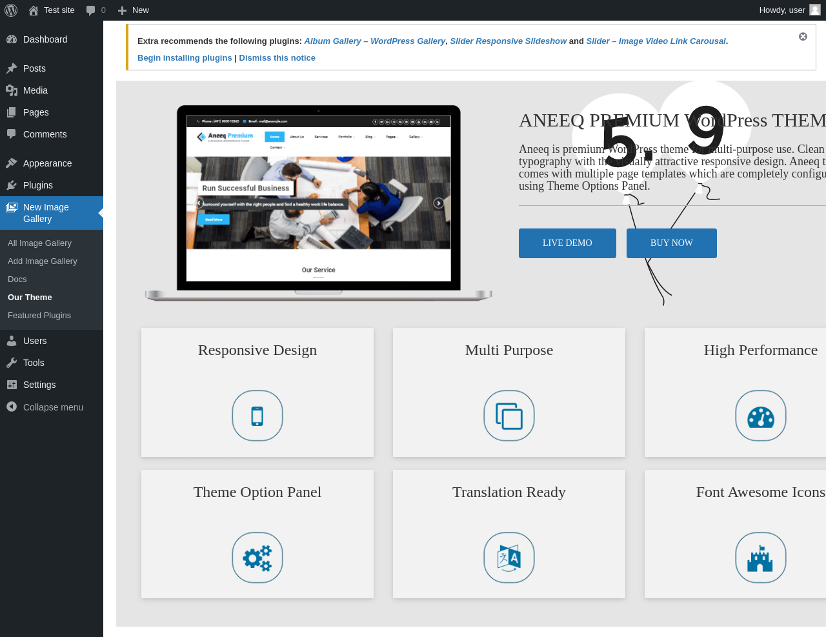This screenshot has height=637, width=826.
Task: Click Begin installing plugins link
Action: (x=185, y=57)
